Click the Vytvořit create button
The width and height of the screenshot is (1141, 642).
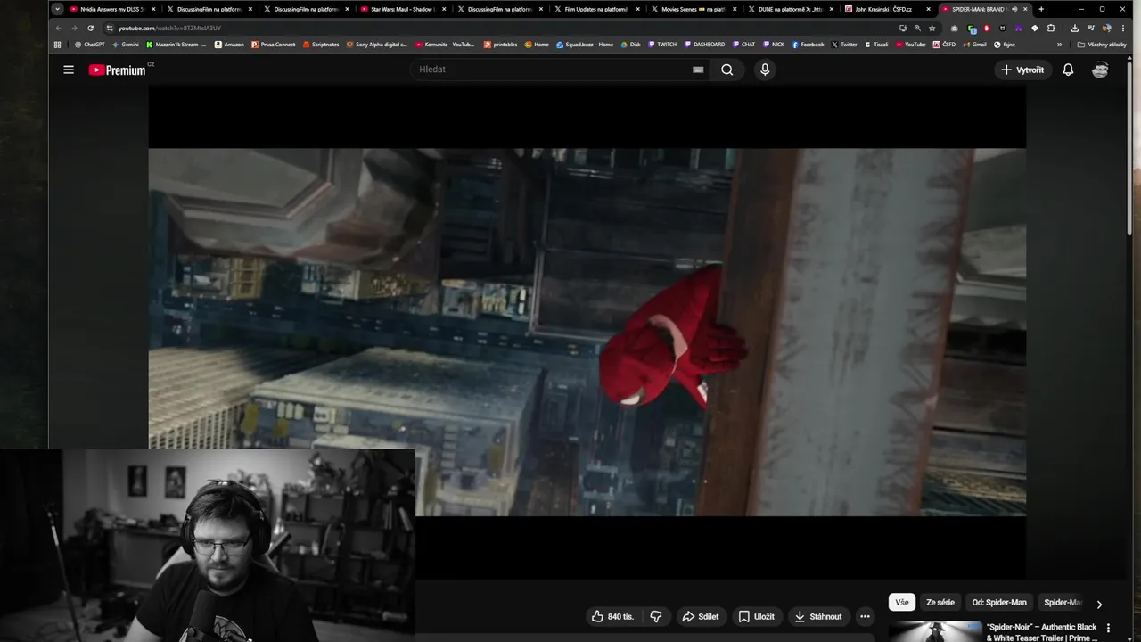pos(1022,70)
